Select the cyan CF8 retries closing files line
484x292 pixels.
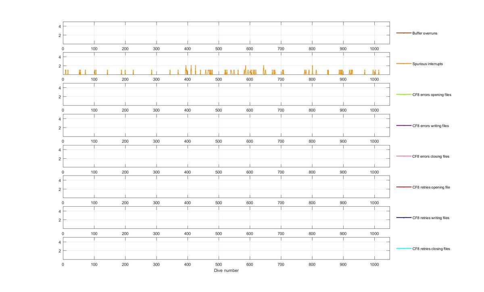coord(404,249)
